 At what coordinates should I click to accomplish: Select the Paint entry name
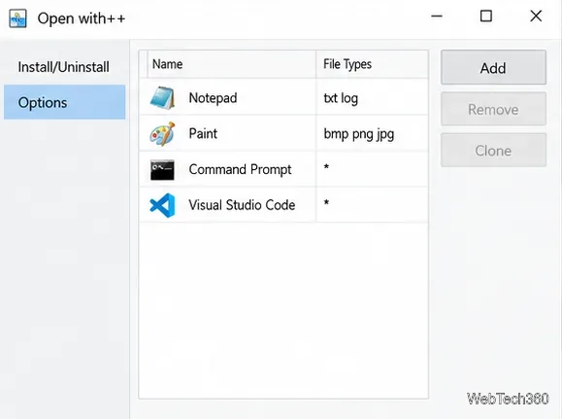(203, 133)
